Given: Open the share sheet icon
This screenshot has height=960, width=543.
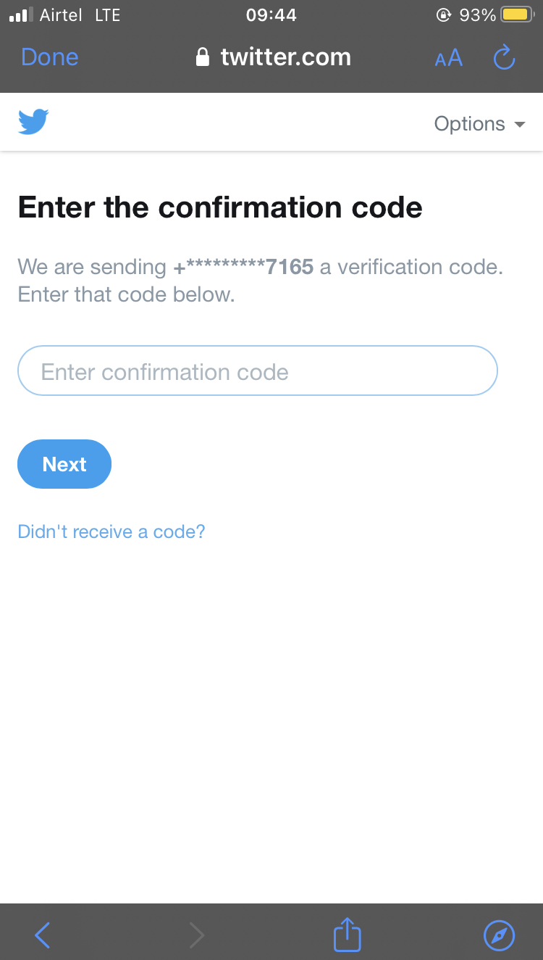Looking at the screenshot, I should tap(347, 934).
